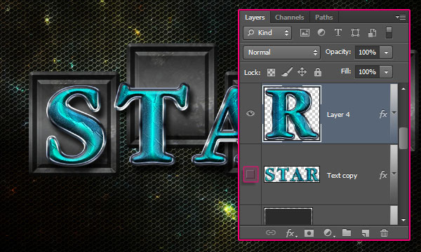Image resolution: width=421 pixels, height=252 pixels.
Task: Select Layer 4 R thumbnail
Action: tap(292, 114)
